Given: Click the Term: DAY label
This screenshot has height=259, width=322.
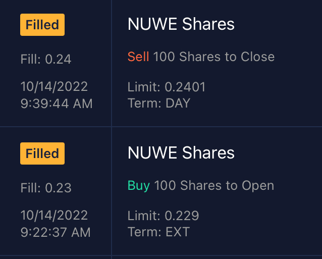Looking at the screenshot, I should coord(159,103).
